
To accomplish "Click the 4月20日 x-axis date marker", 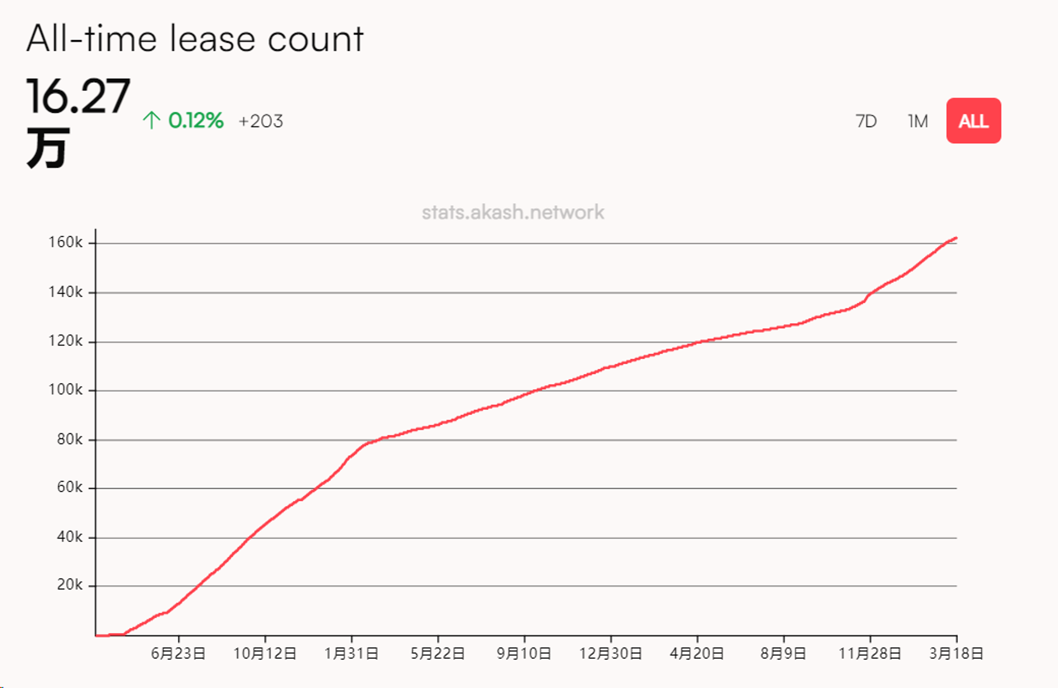I will 697,654.
